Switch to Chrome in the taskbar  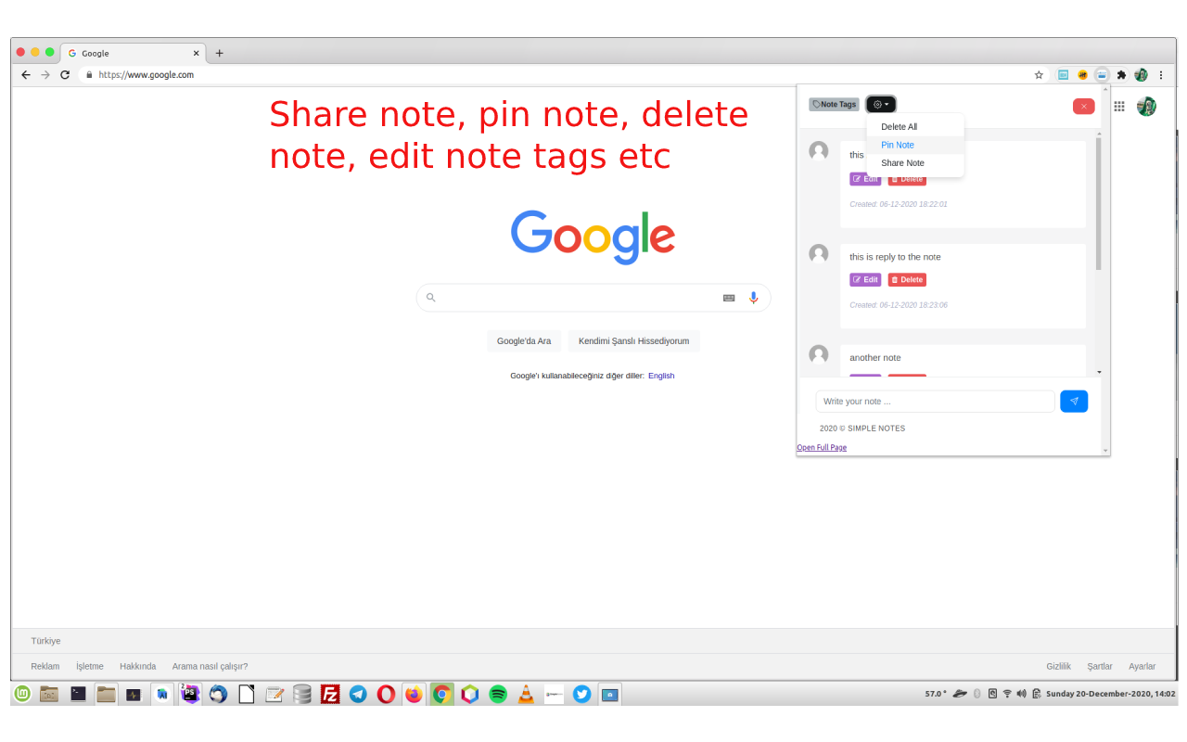pyautogui.click(x=442, y=694)
